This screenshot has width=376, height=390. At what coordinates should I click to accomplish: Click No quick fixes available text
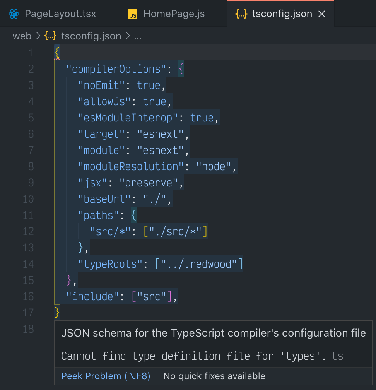(214, 376)
